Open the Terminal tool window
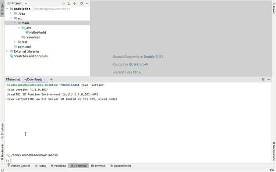This screenshot has height=172, width=276. pyautogui.click(x=98, y=166)
